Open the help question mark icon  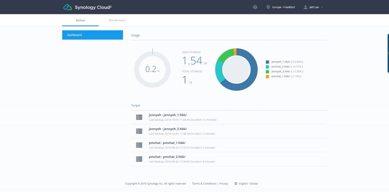coord(255,7)
